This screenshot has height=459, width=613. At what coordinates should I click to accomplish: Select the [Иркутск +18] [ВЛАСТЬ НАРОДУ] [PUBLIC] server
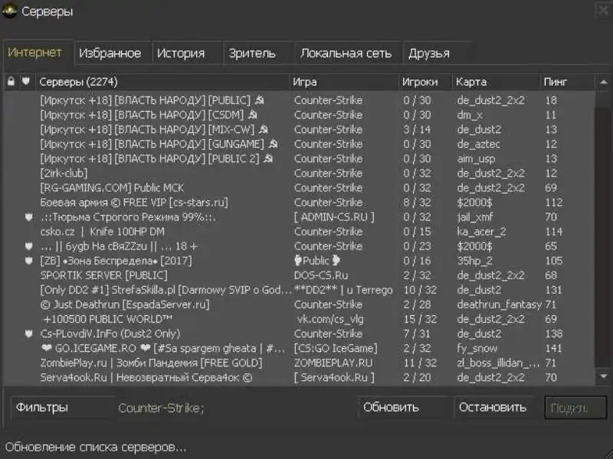point(300,100)
